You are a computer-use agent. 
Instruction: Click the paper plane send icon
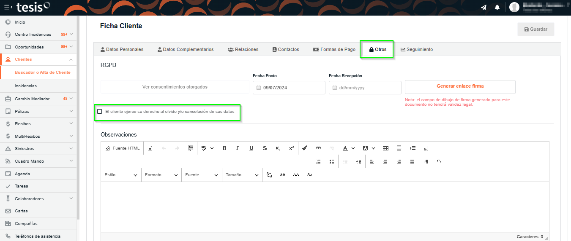point(484,7)
